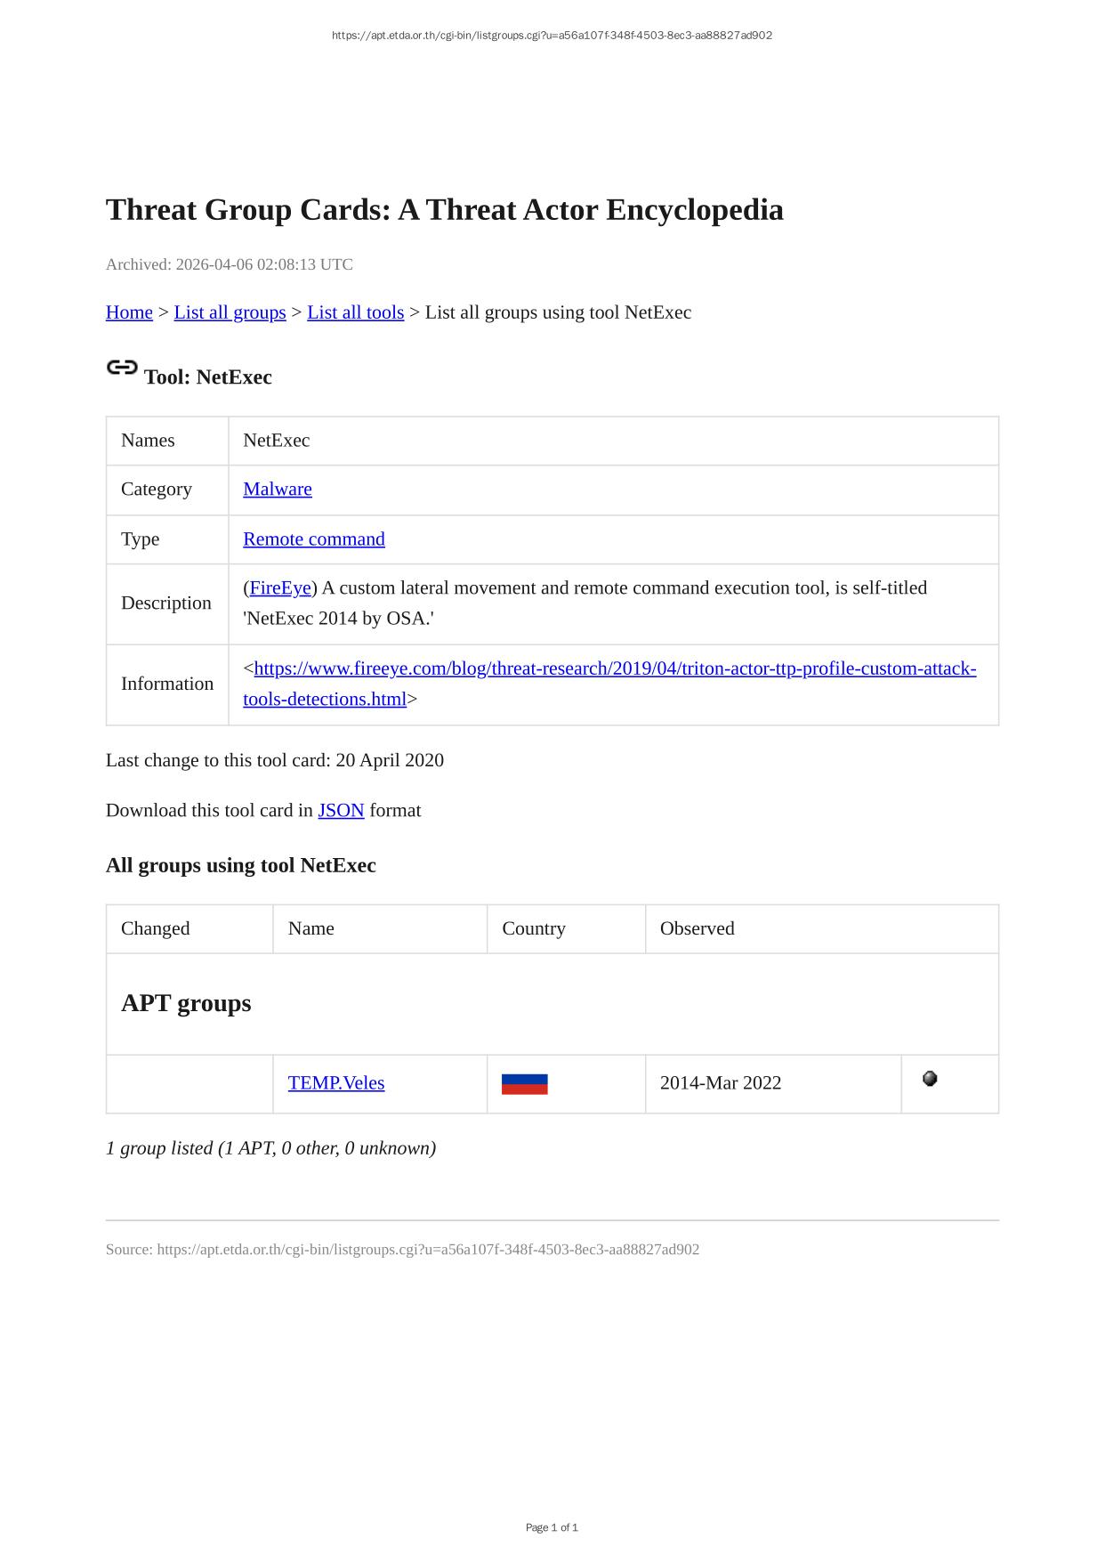
Task: Open the fireeye.com triton-actor blog URL
Action: [x=614, y=668]
